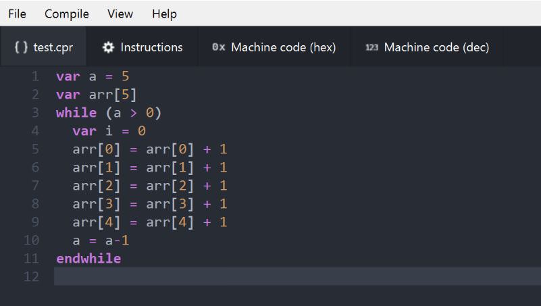Screen dimensions: 541x306
Task: Open the Help menu
Action: click(164, 14)
